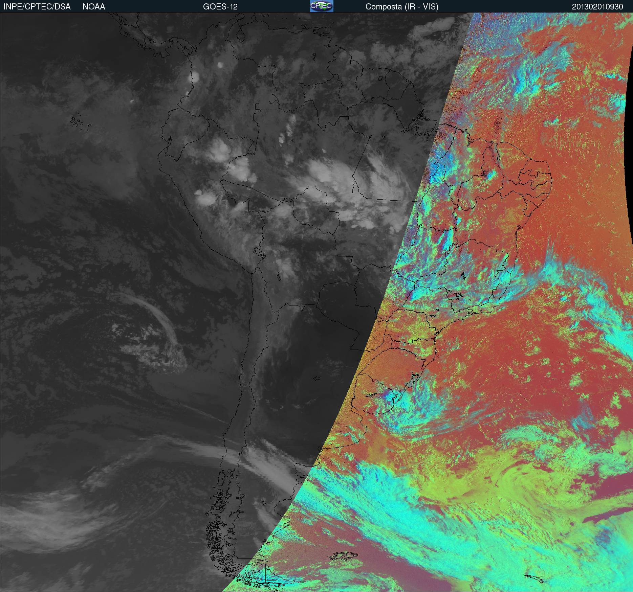
Task: Select the INPE/CPTEC/DSA header label
Action: (x=37, y=7)
